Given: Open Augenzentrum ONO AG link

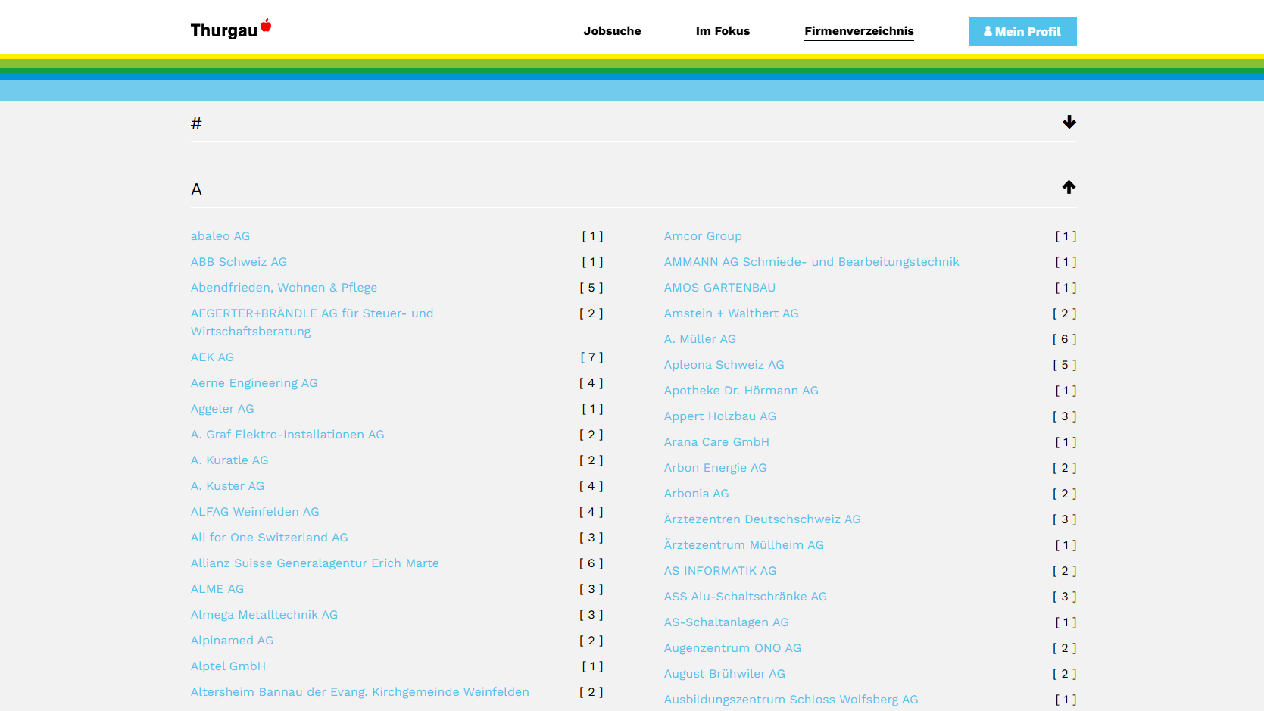Looking at the screenshot, I should point(732,648).
